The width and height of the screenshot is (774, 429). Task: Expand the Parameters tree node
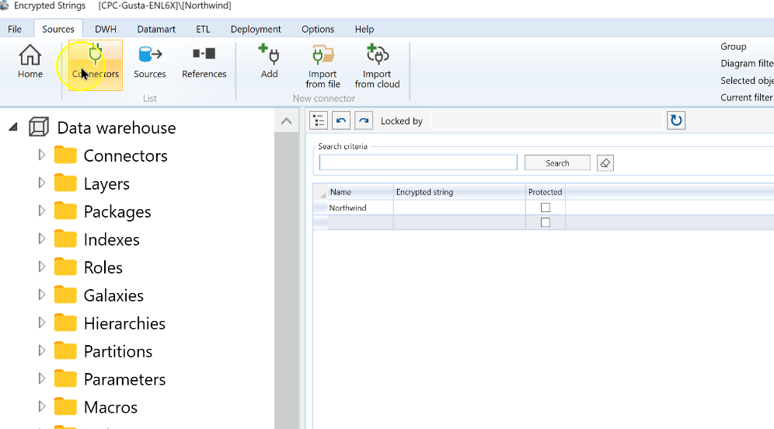tap(42, 378)
